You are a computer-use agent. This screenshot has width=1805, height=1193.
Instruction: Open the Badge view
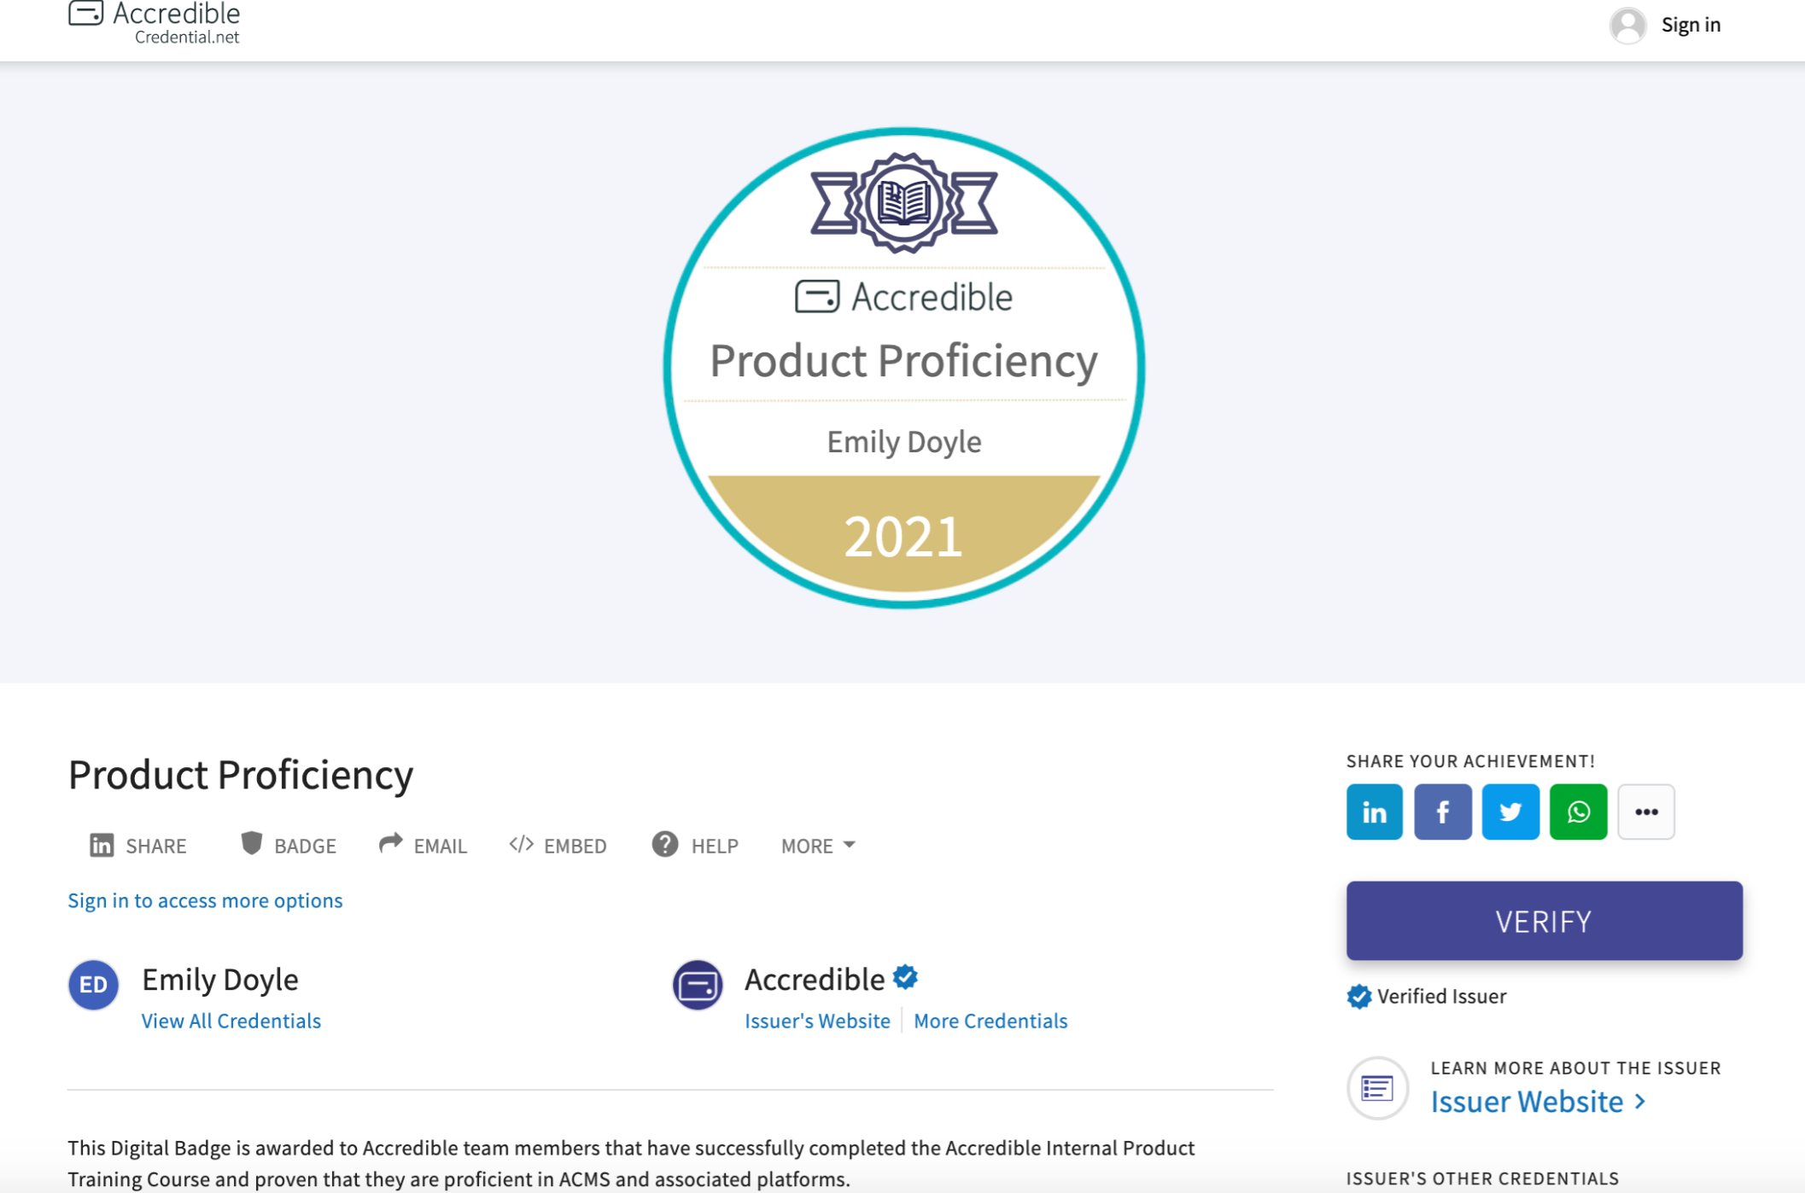point(288,846)
